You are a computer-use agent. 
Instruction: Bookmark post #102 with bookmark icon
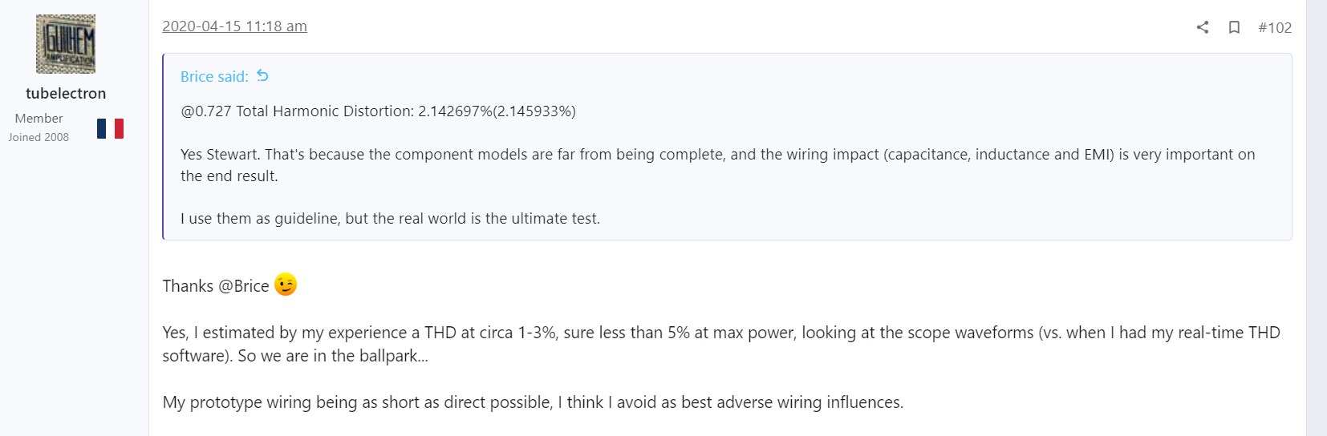pyautogui.click(x=1234, y=27)
